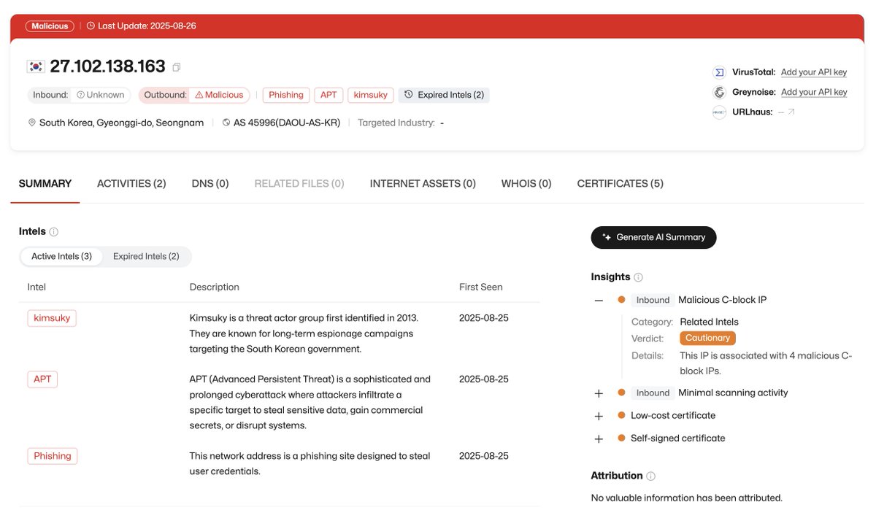876x510 pixels.
Task: Click the Phishing tag in Intels table
Action: pos(53,456)
